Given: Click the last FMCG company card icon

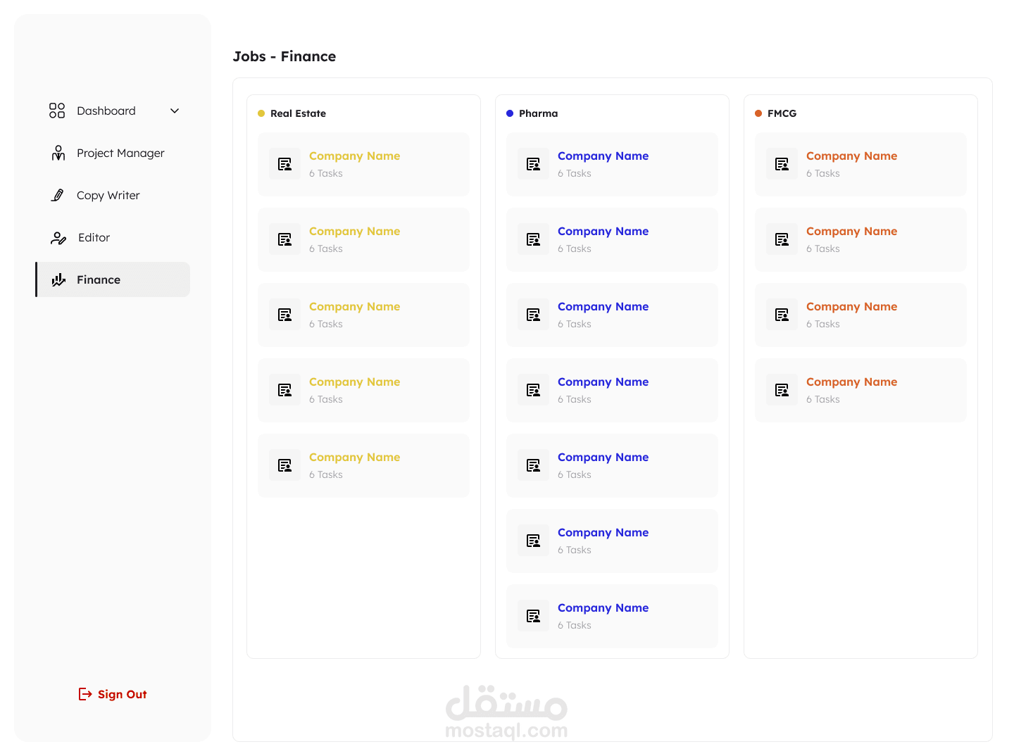Looking at the screenshot, I should click(782, 390).
